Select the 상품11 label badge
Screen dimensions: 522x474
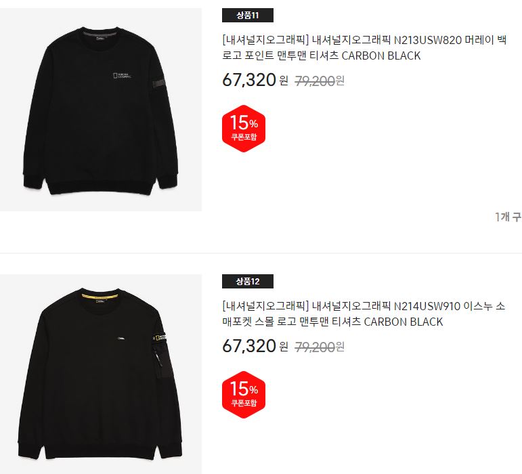point(248,16)
